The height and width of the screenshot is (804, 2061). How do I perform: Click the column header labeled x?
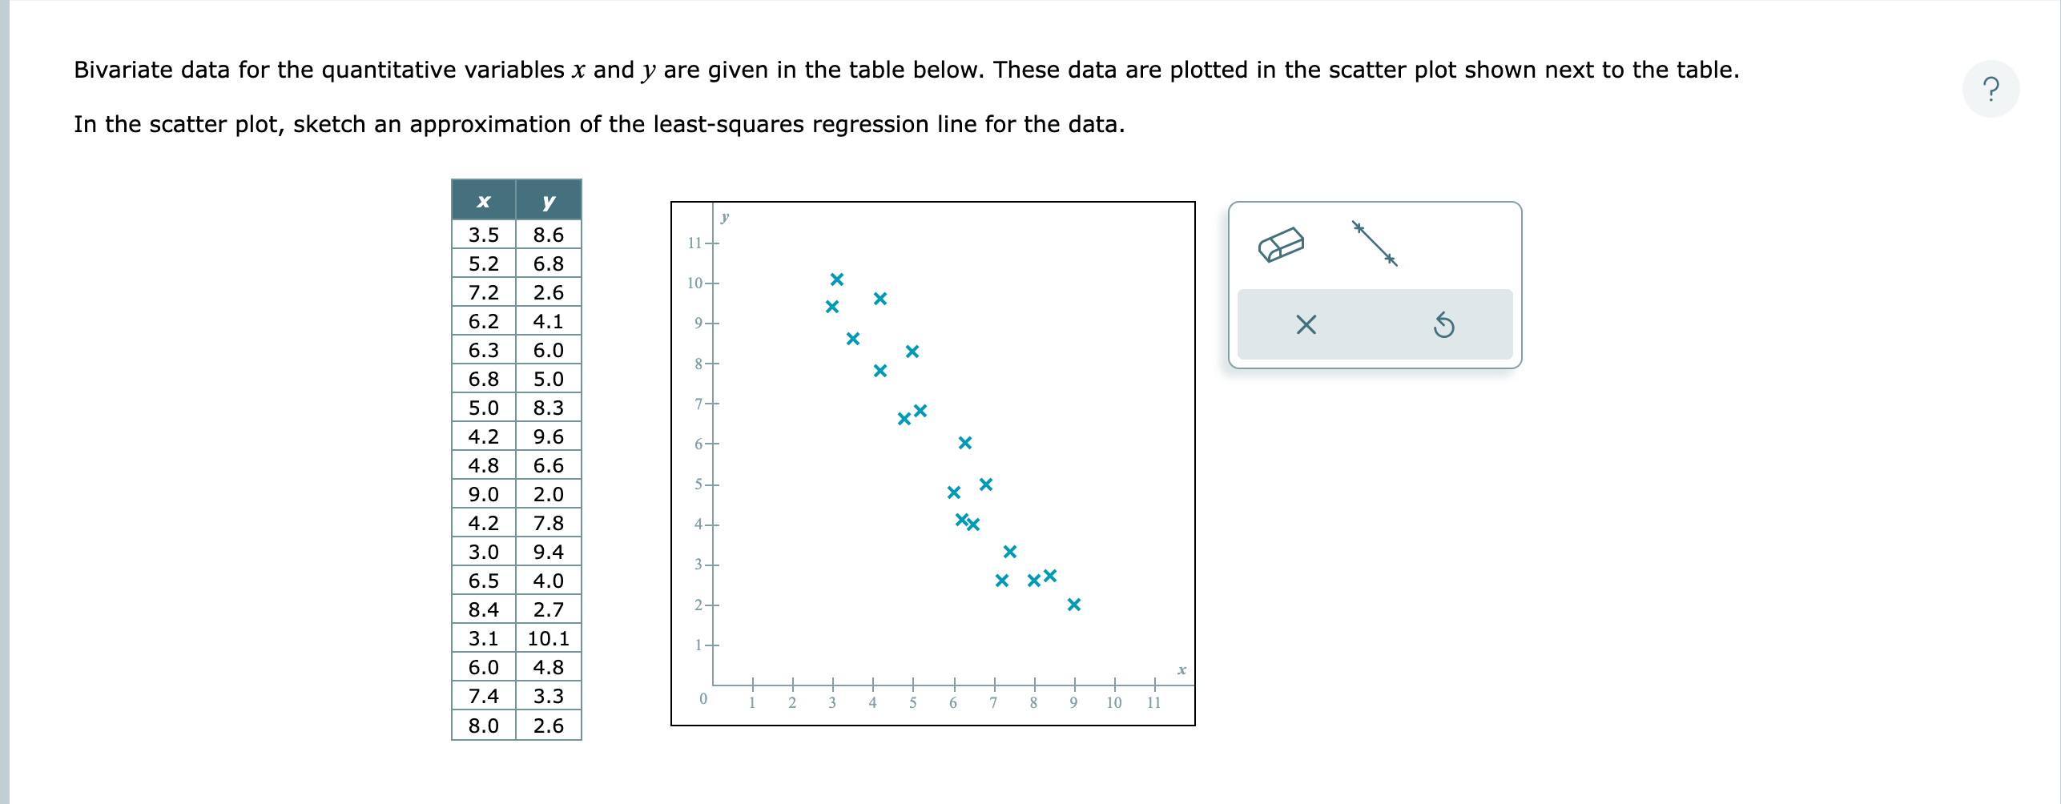click(481, 202)
